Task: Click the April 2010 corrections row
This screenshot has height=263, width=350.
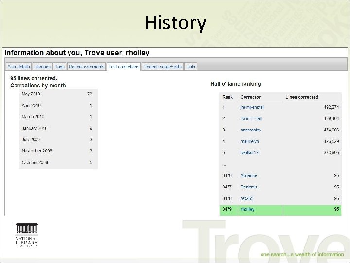Action: [x=58, y=105]
